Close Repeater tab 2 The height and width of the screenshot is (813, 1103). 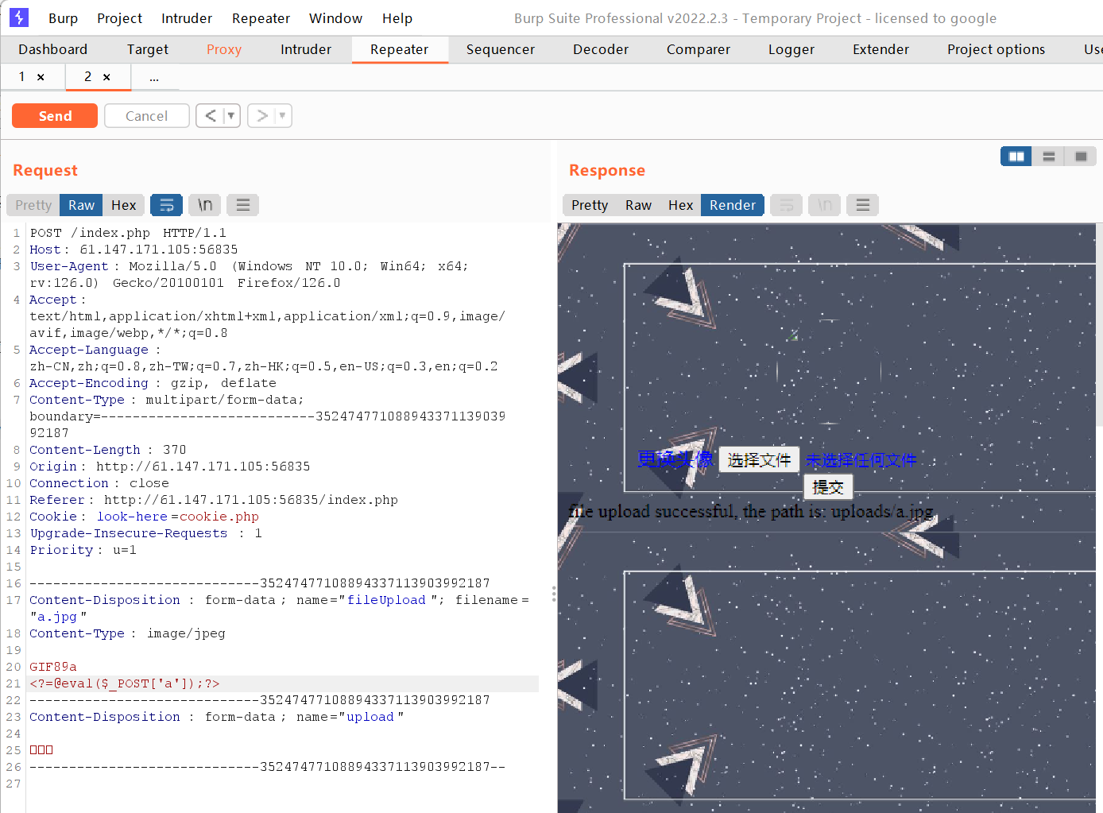coord(106,77)
